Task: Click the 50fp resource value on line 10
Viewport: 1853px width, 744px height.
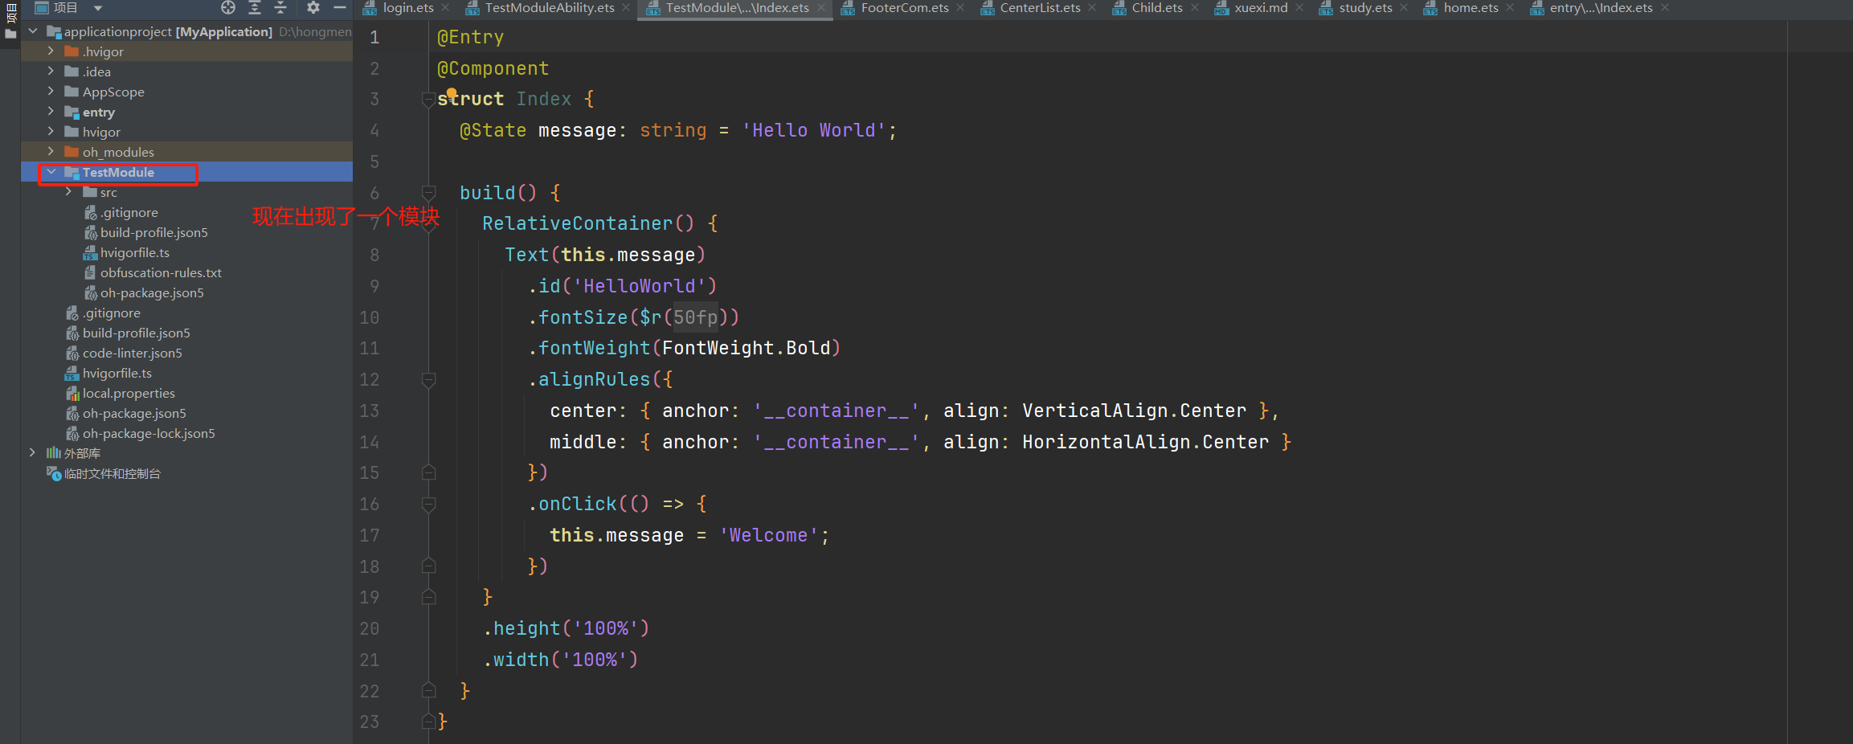Action: tap(695, 317)
